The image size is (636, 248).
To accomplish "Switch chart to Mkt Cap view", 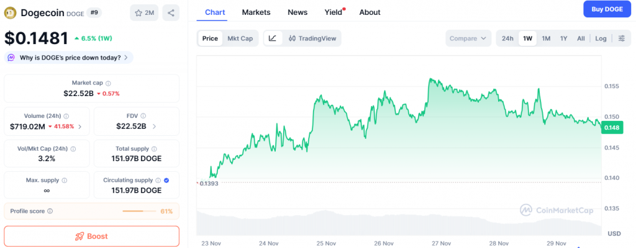I will [x=240, y=38].
